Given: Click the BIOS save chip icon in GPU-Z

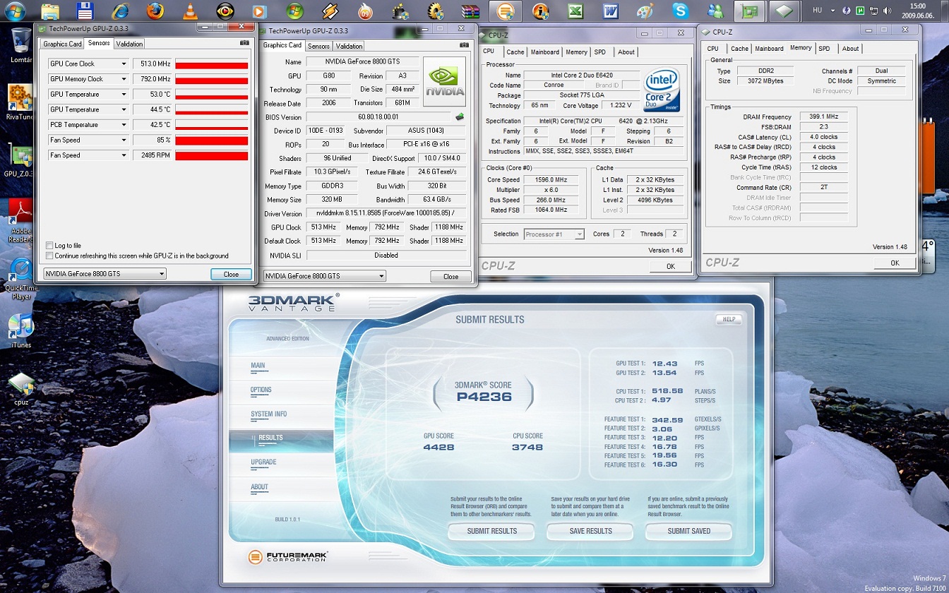Looking at the screenshot, I should point(460,117).
